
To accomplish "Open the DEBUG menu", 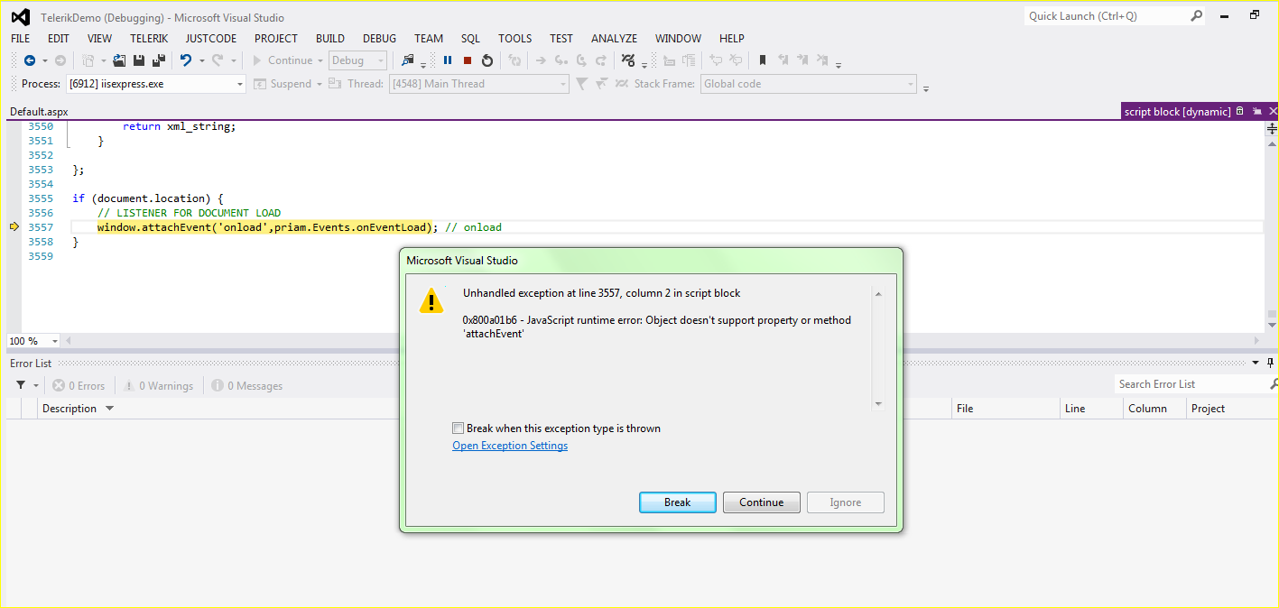I will point(379,39).
